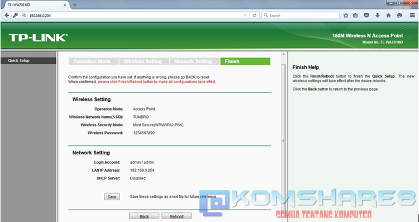This screenshot has height=222, width=419.
Task: Save the settings as a text file
Action: 112,197
